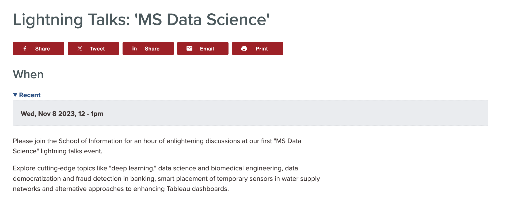Click the 'Lightning Talks' page title
This screenshot has width=510, height=219.
pyautogui.click(x=141, y=19)
